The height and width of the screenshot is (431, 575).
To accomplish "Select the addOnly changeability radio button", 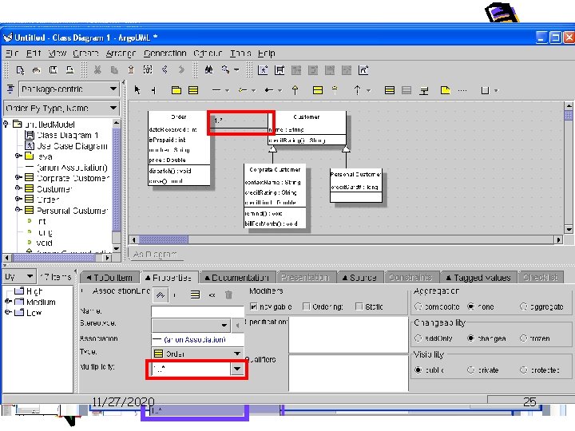I will [x=418, y=338].
